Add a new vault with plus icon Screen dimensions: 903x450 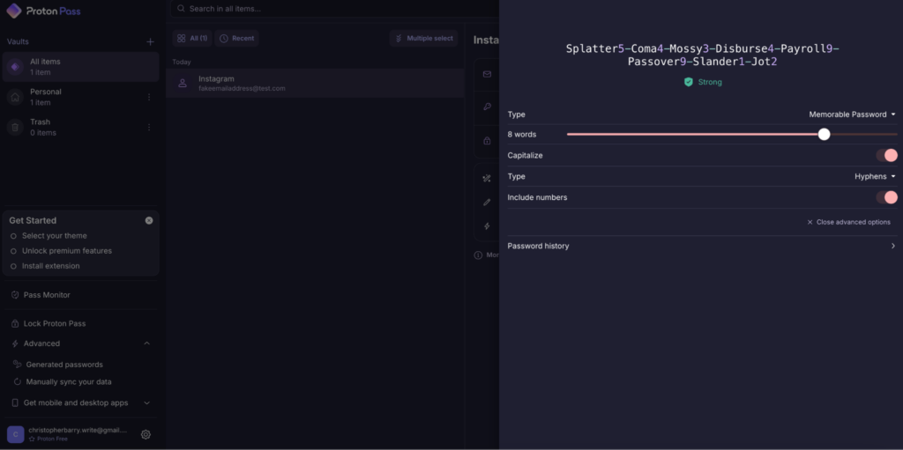pyautogui.click(x=150, y=41)
